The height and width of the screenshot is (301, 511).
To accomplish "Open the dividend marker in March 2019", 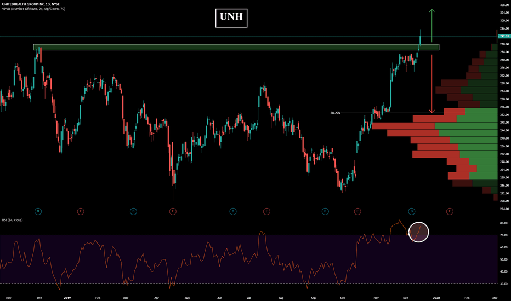I will [133, 211].
